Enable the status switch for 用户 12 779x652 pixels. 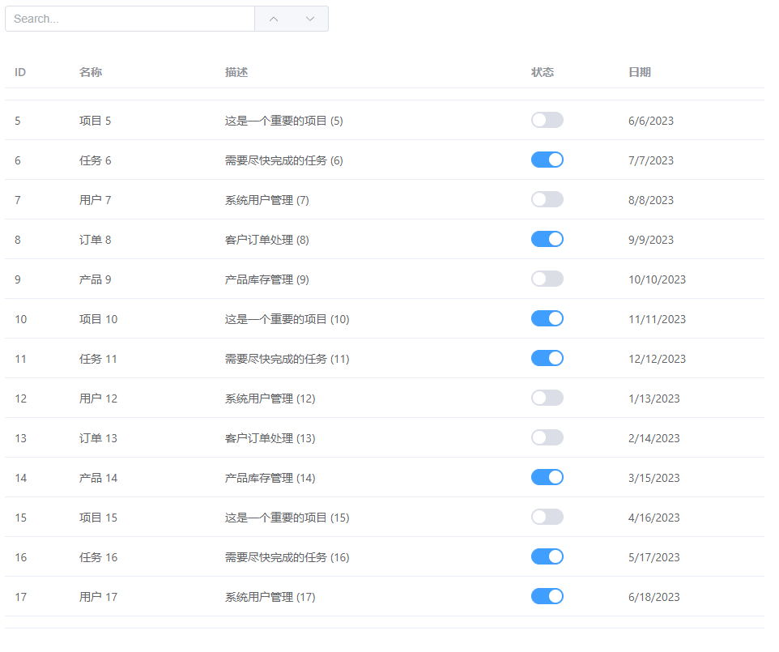point(547,398)
